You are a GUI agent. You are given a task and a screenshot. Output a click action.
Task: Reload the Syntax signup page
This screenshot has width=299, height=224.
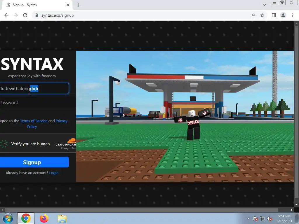coord(25,15)
